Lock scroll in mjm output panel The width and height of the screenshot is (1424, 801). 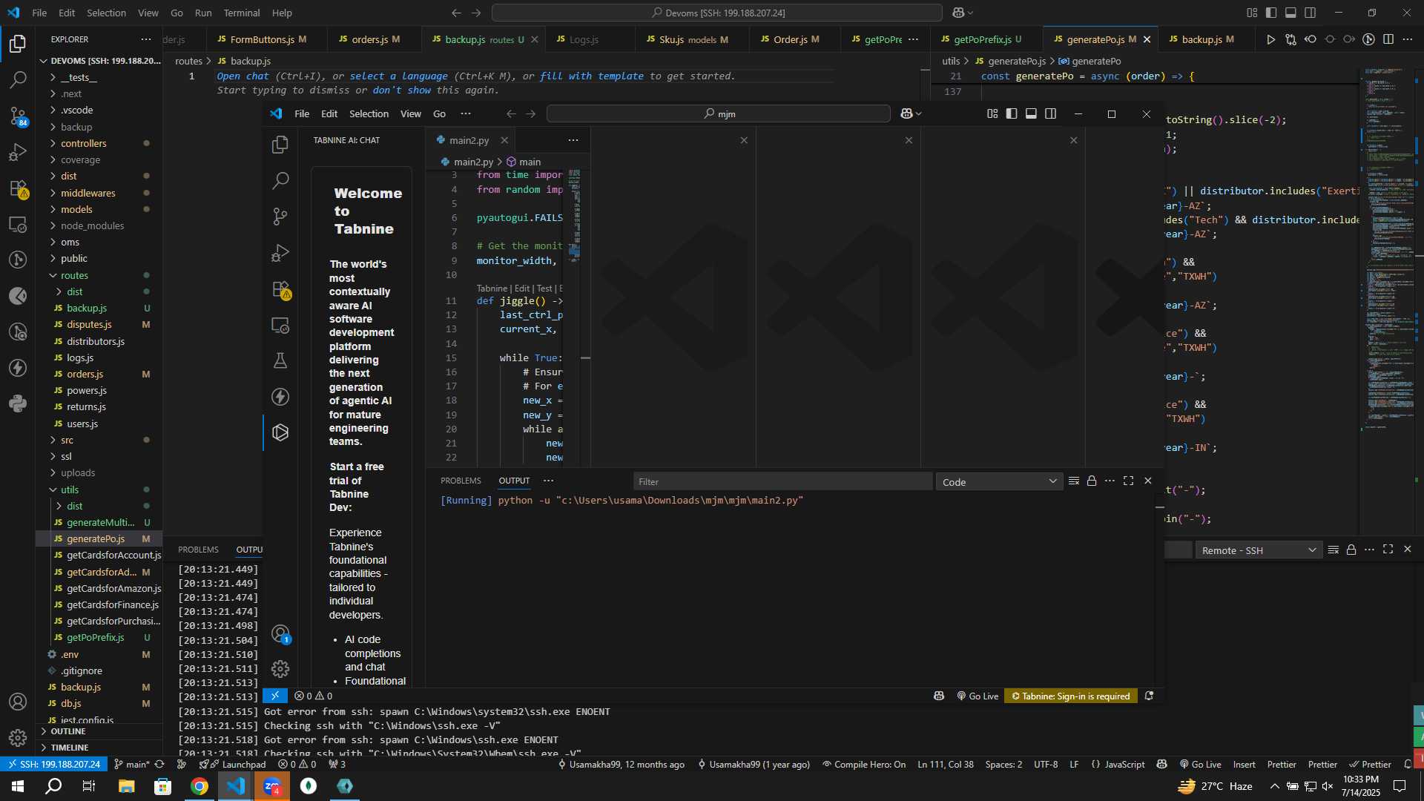pyautogui.click(x=1092, y=481)
